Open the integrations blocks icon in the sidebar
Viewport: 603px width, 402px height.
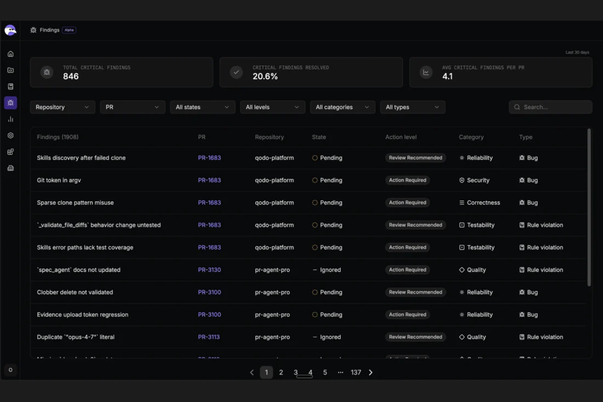pyautogui.click(x=11, y=152)
